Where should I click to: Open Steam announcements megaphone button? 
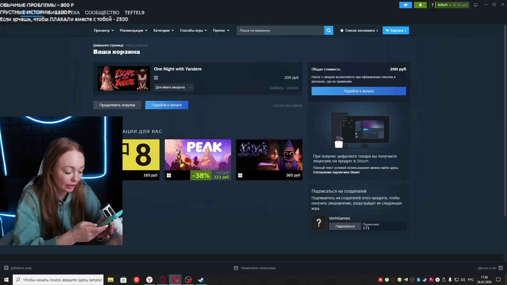click(x=405, y=5)
